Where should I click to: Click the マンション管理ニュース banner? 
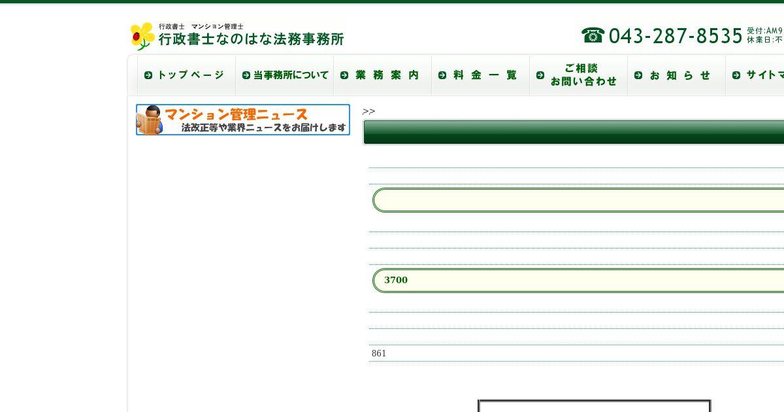[x=243, y=120]
